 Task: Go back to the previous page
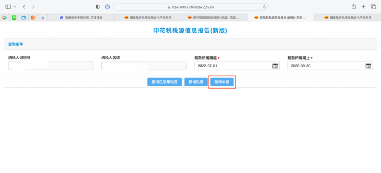(24, 7)
